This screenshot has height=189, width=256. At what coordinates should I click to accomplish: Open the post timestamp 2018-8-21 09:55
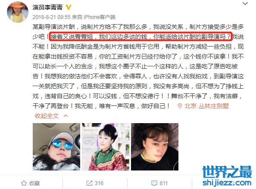(x=51, y=17)
